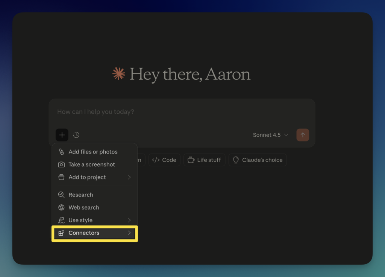The height and width of the screenshot is (277, 385).
Task: Click the paperclip icon for adding files
Action: [x=61, y=152]
